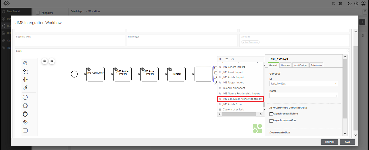This screenshot has width=369, height=150.
Task: Open the General properties tab
Action: pyautogui.click(x=273, y=65)
